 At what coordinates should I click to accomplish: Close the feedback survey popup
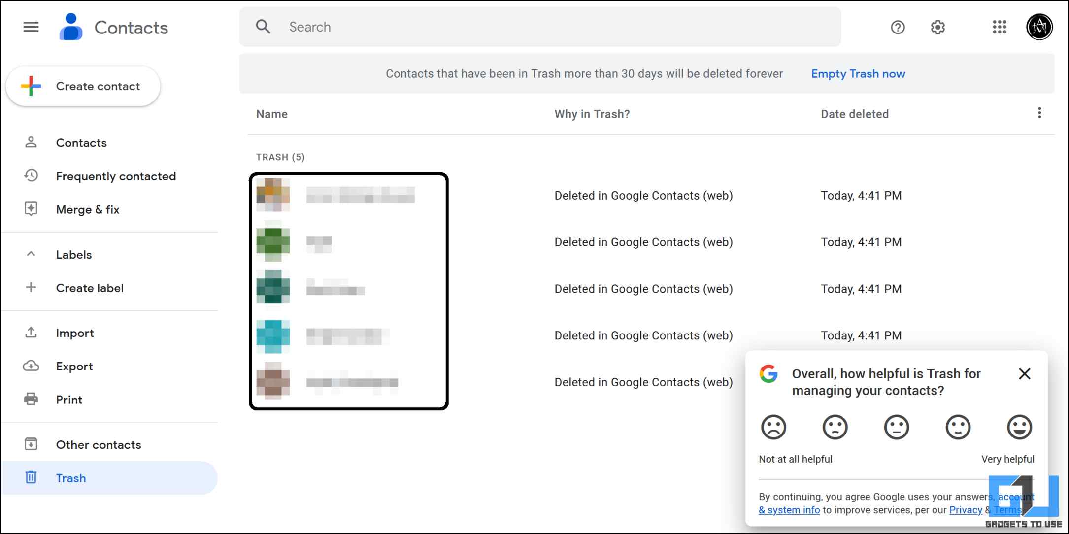(1025, 374)
